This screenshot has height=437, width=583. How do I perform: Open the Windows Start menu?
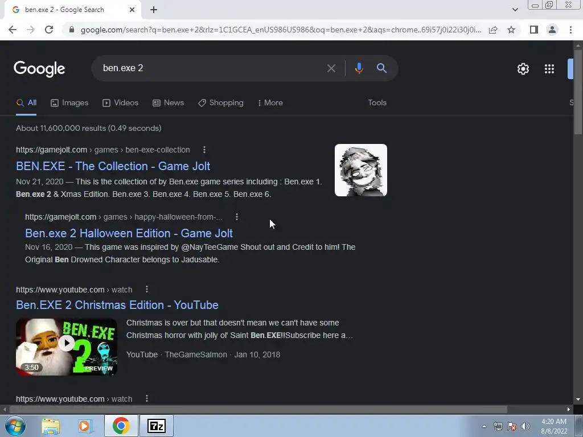(15, 426)
